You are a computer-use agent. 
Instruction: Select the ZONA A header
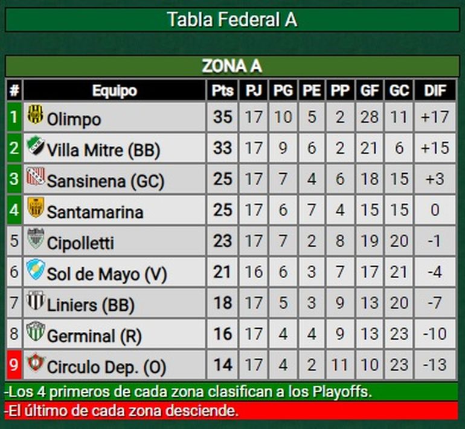232,66
